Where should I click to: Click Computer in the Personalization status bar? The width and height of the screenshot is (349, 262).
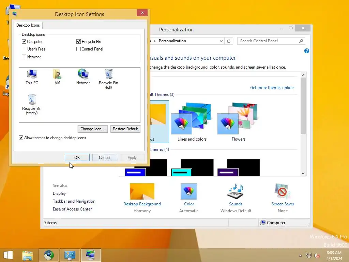click(x=273, y=222)
